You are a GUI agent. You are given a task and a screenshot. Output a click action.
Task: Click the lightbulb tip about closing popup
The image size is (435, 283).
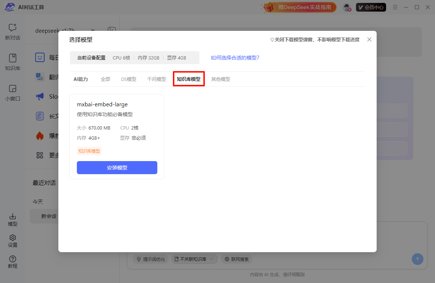click(315, 40)
